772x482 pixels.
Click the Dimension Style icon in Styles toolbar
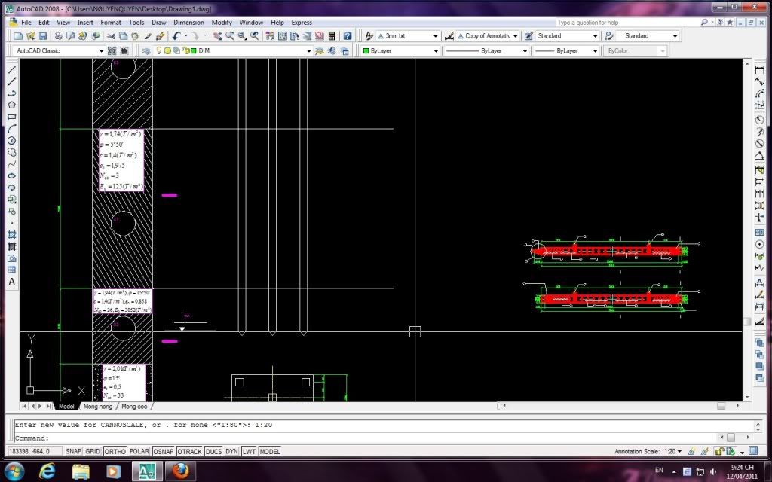(449, 36)
